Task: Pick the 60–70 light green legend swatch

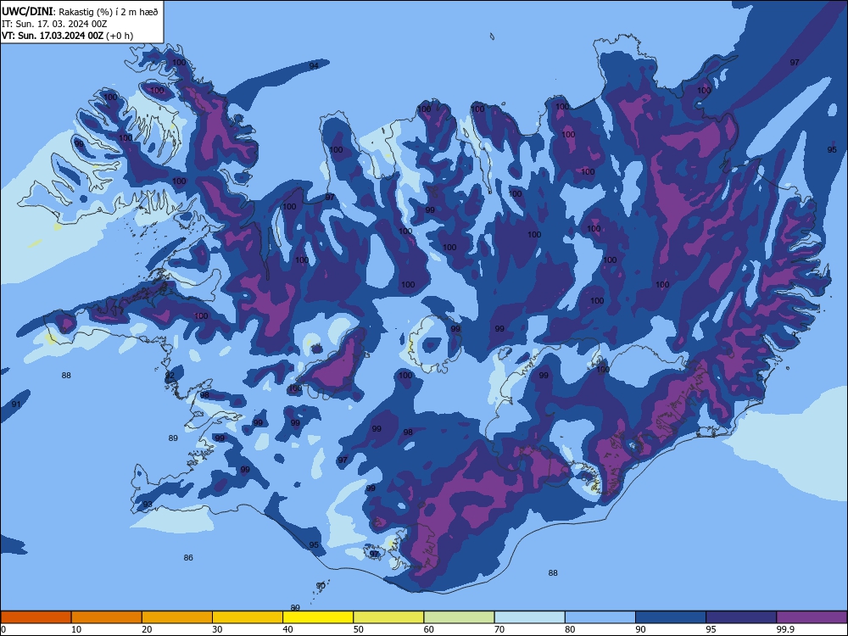Action: 459,617
